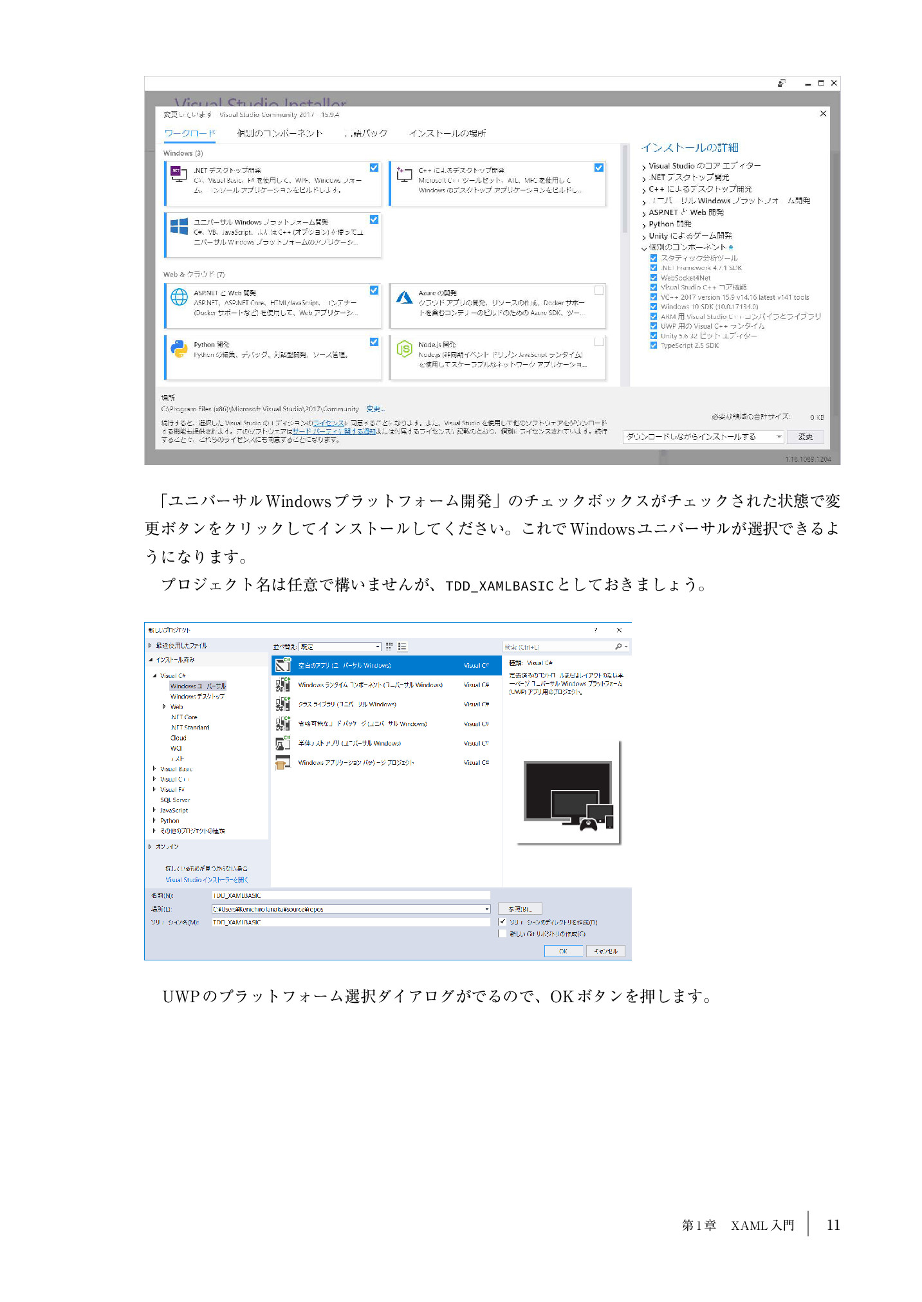Select the Windows Application Packaging Project icon
Image resolution: width=922 pixels, height=1302 pixels.
[282, 762]
